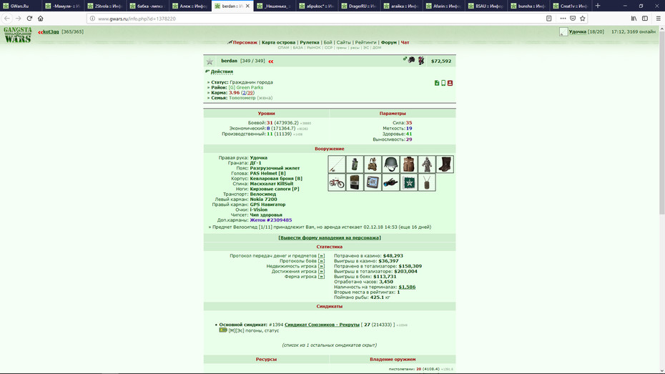The width and height of the screenshot is (665, 374).
Task: Click the red contact card icon
Action: point(450,83)
